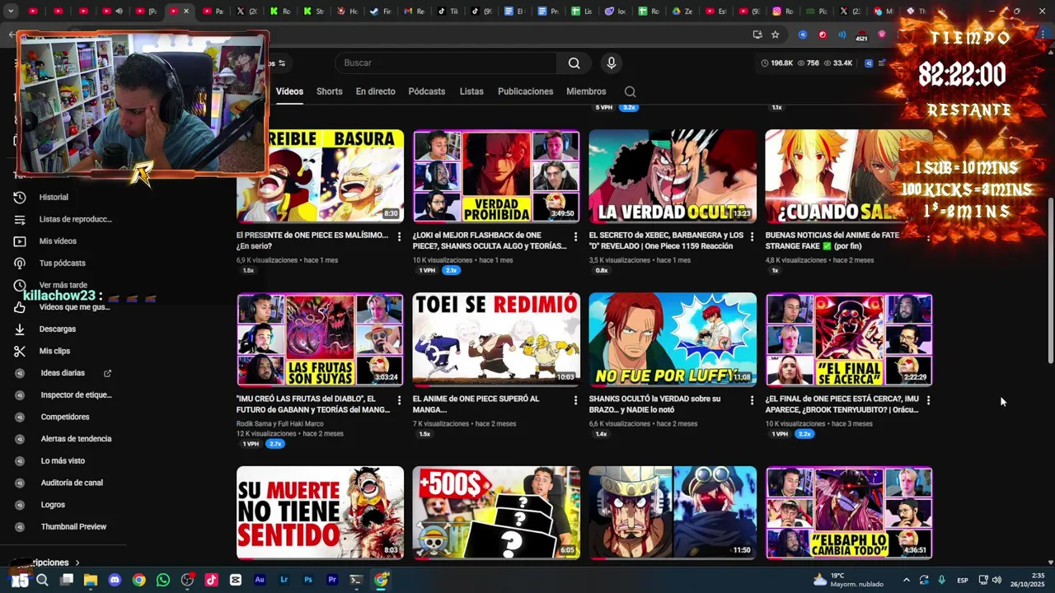
Task: Open options menu for "IMU CREÓ LAS FRUTAS" video
Action: point(400,400)
